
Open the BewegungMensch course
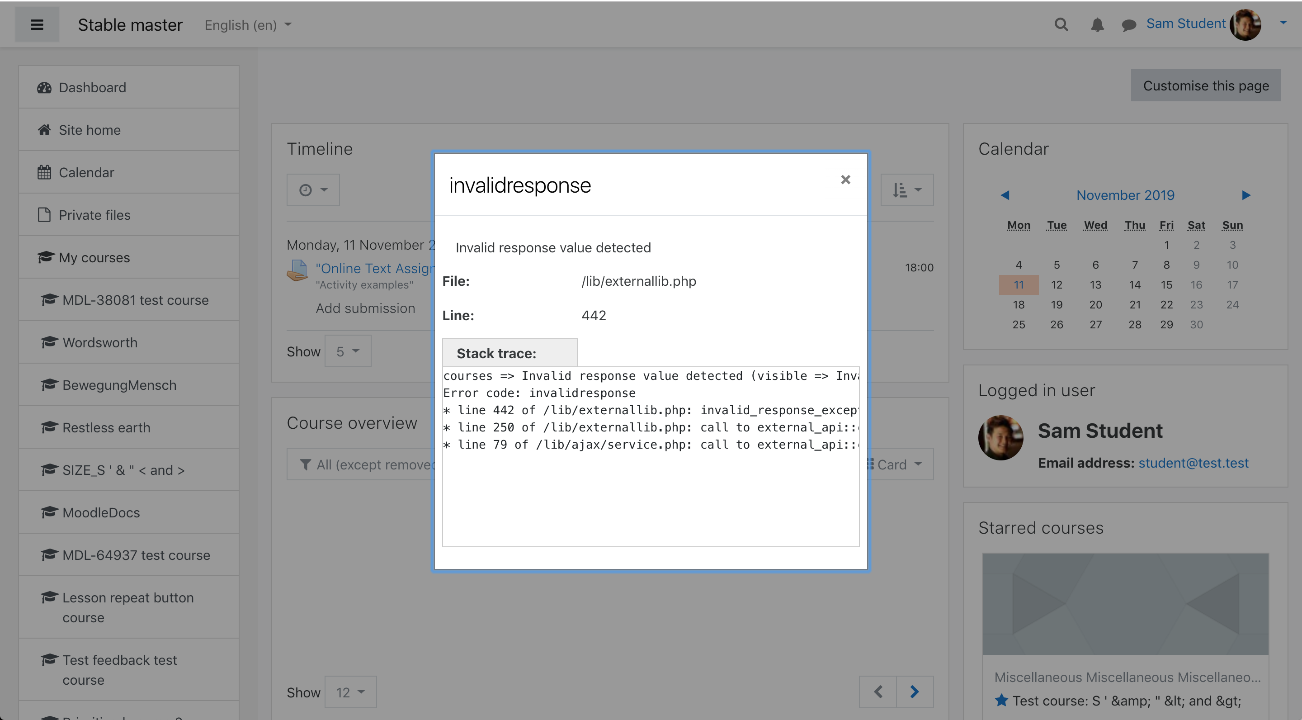click(x=129, y=384)
